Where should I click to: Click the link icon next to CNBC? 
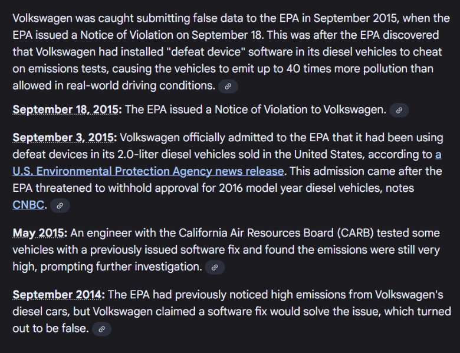point(60,206)
